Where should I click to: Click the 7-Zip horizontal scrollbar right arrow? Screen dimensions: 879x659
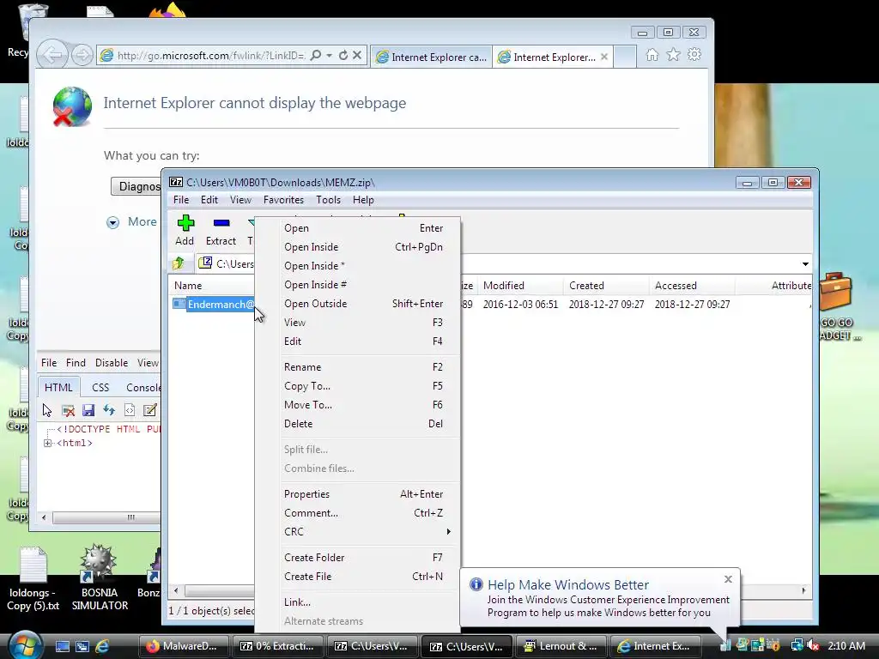click(x=803, y=590)
